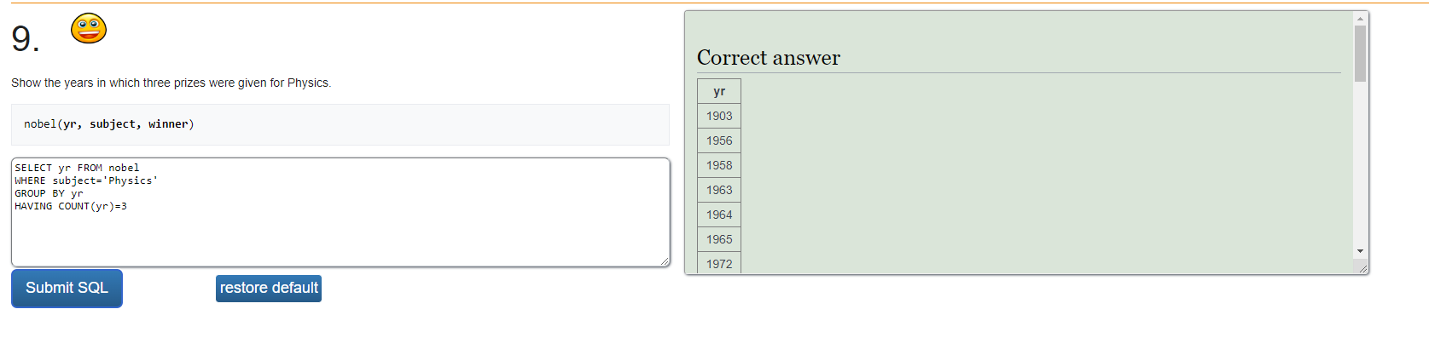Viewport: 1429px width, 355px height.
Task: Click the scroll down arrow in the answer panel
Action: tap(1361, 251)
